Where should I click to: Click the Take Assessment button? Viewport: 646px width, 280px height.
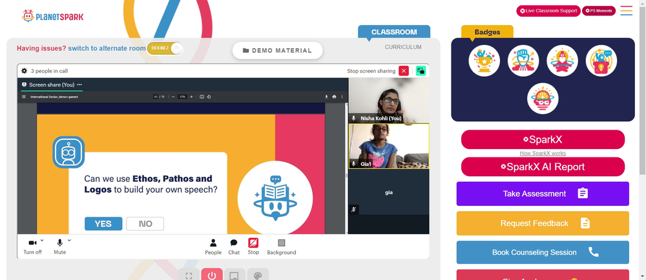pos(543,194)
